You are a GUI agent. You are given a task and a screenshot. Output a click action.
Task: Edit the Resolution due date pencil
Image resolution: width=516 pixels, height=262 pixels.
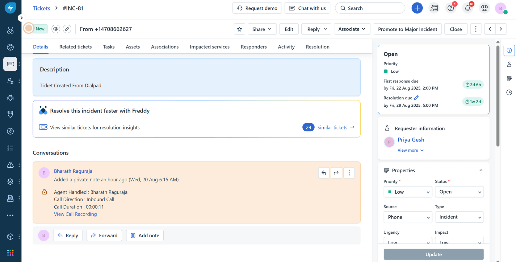coord(416,98)
